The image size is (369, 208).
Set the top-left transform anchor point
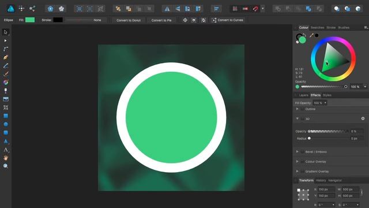point(299,190)
